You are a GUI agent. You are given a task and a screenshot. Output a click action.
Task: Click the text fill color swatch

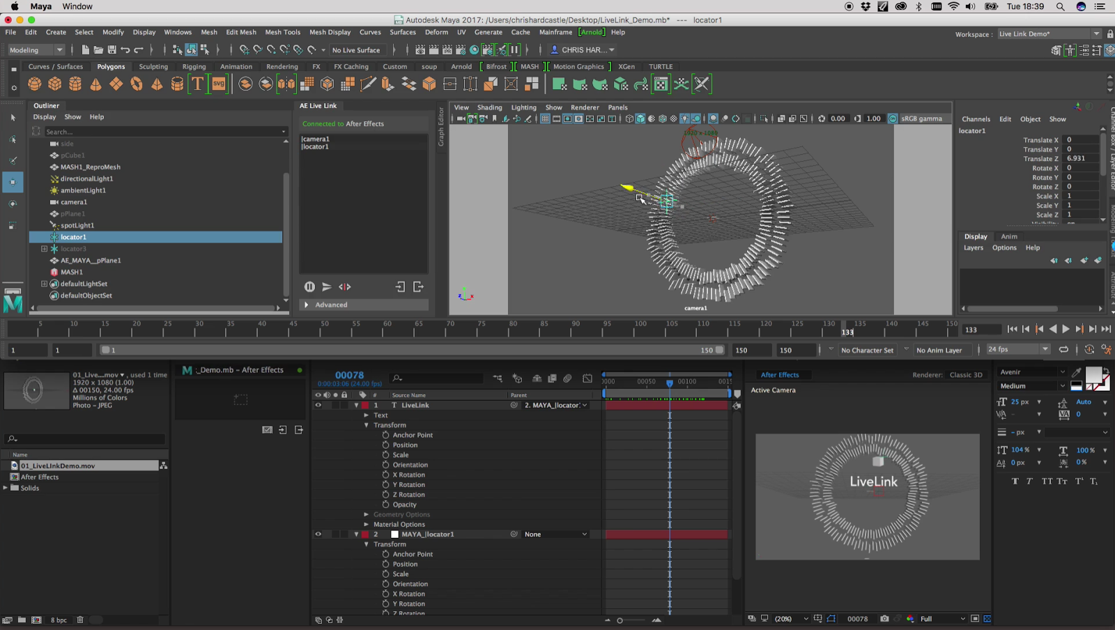coord(1093,375)
